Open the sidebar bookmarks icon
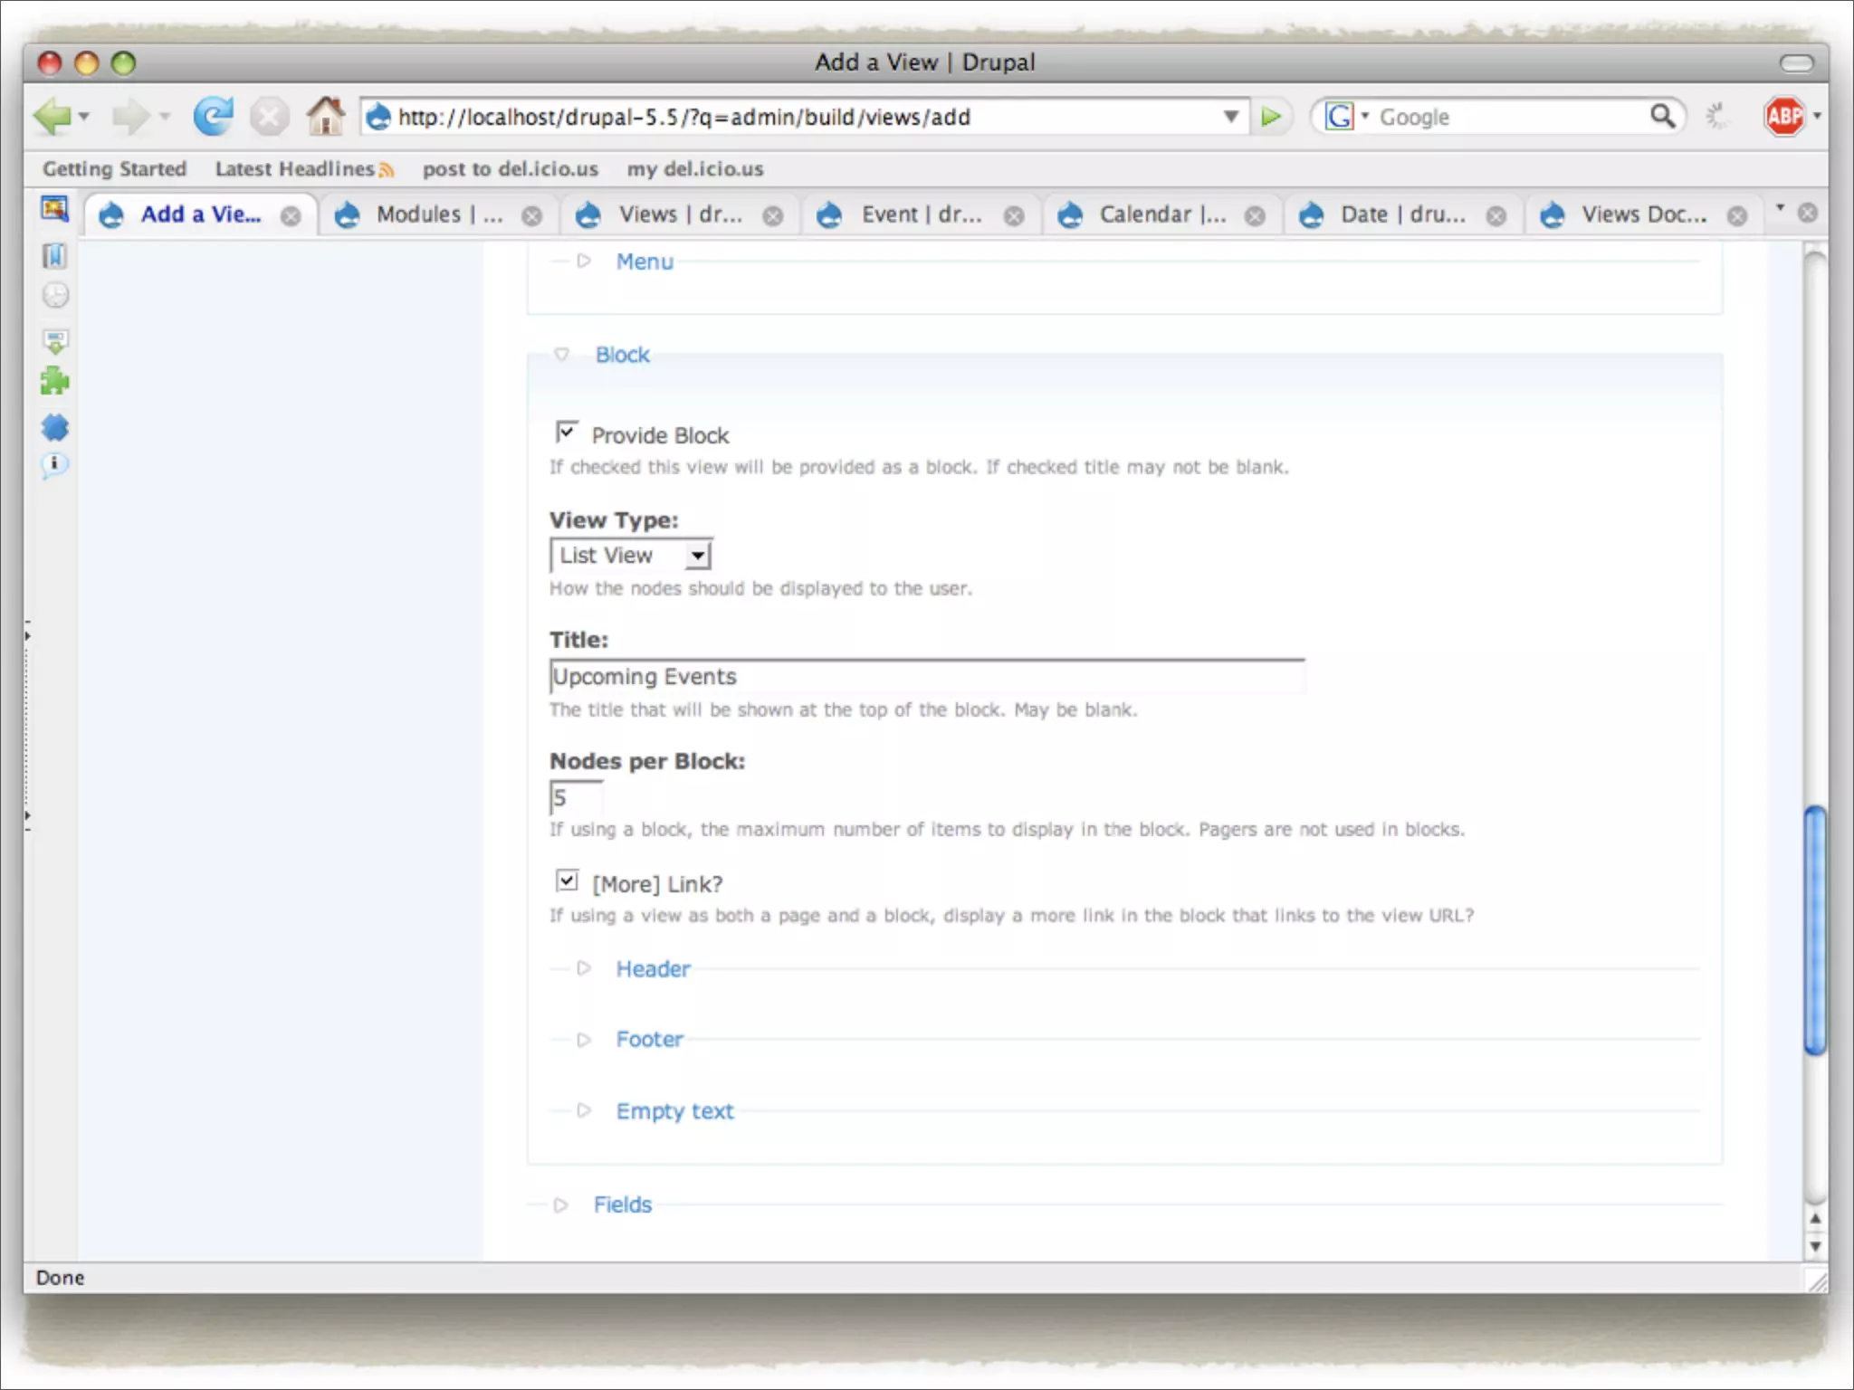The image size is (1854, 1390). (54, 256)
